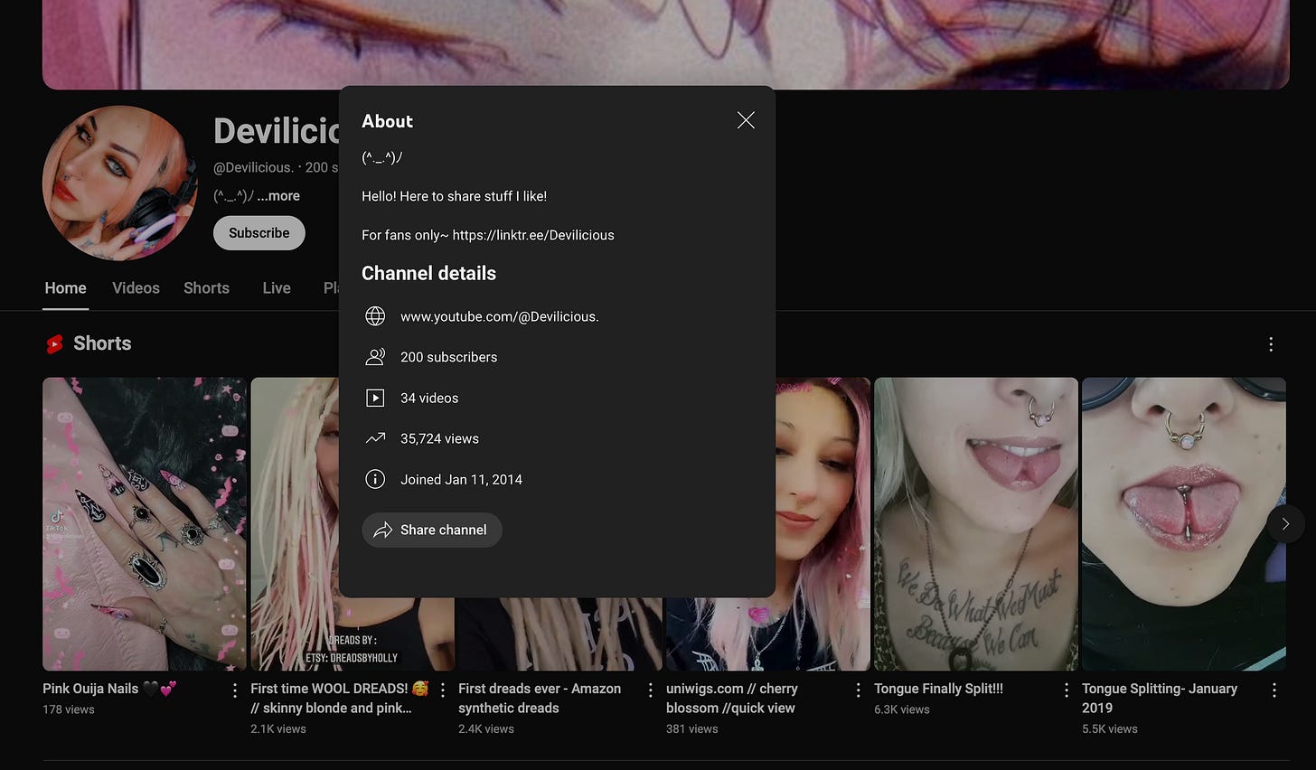The height and width of the screenshot is (770, 1316).
Task: Open the Tongue Splitting- January 2019 title
Action: (x=1160, y=698)
